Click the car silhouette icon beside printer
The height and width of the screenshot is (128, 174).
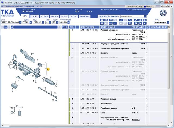coord(111,20)
